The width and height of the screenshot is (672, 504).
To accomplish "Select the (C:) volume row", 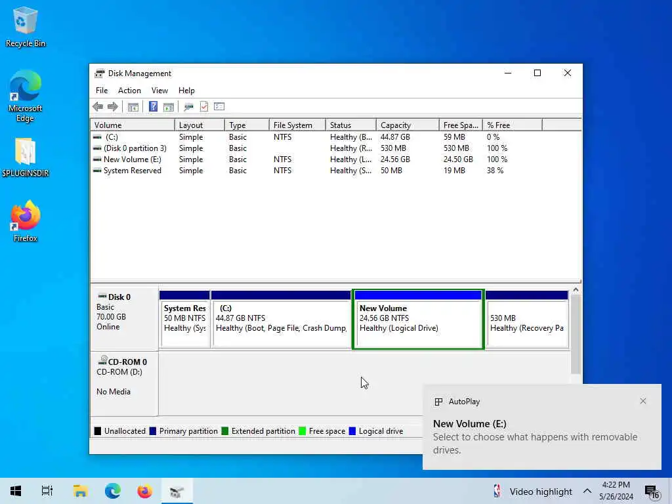I will click(336, 137).
